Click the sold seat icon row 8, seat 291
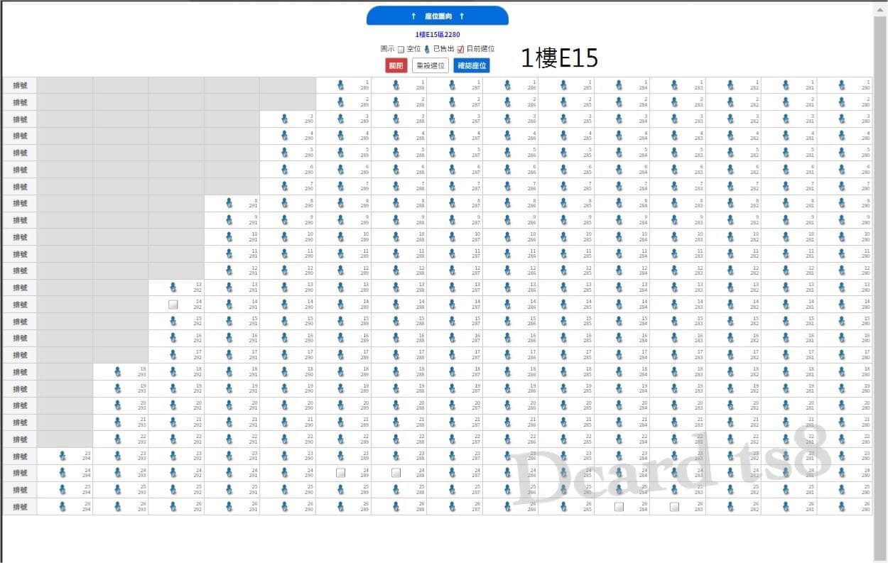 pos(229,203)
